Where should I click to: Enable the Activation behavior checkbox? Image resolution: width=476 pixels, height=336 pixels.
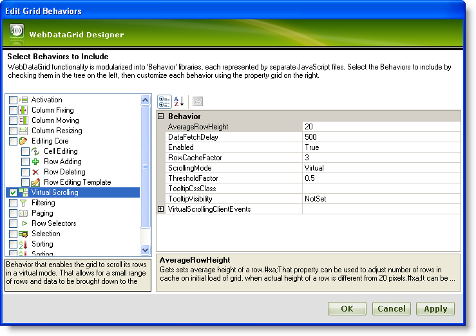13,100
